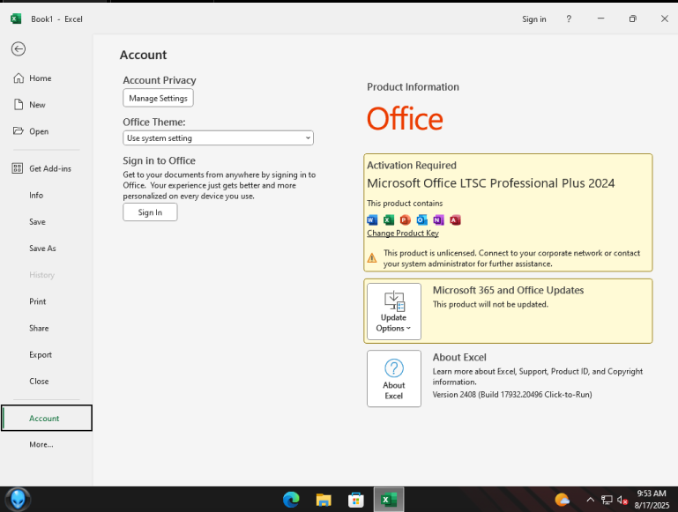
Task: Click the Excel icon in product contains list
Action: pos(389,220)
